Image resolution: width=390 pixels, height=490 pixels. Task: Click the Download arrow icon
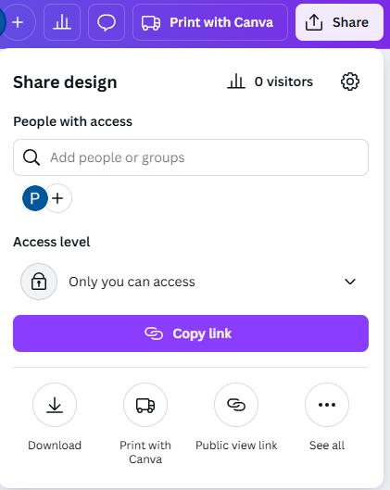[x=55, y=405]
